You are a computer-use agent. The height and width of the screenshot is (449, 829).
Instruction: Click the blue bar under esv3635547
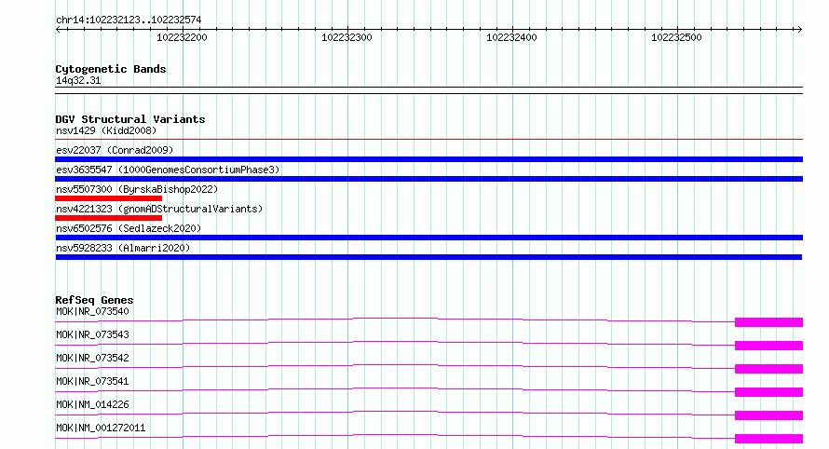point(428,179)
